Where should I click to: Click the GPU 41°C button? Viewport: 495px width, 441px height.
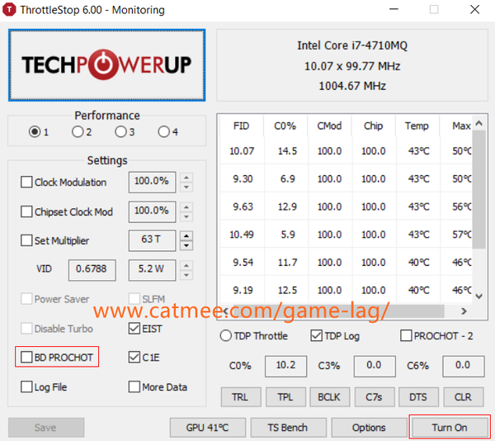207,428
